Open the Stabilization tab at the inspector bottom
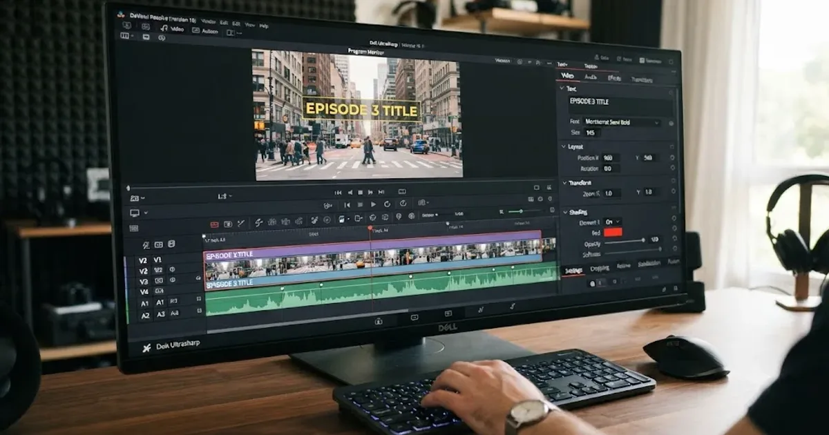This screenshot has height=435, width=829. pyautogui.click(x=649, y=264)
